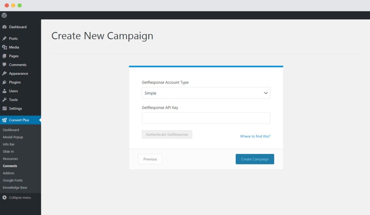The image size is (370, 215).
Task: Open the GetResponse Account Type dropdown
Action: (x=206, y=93)
